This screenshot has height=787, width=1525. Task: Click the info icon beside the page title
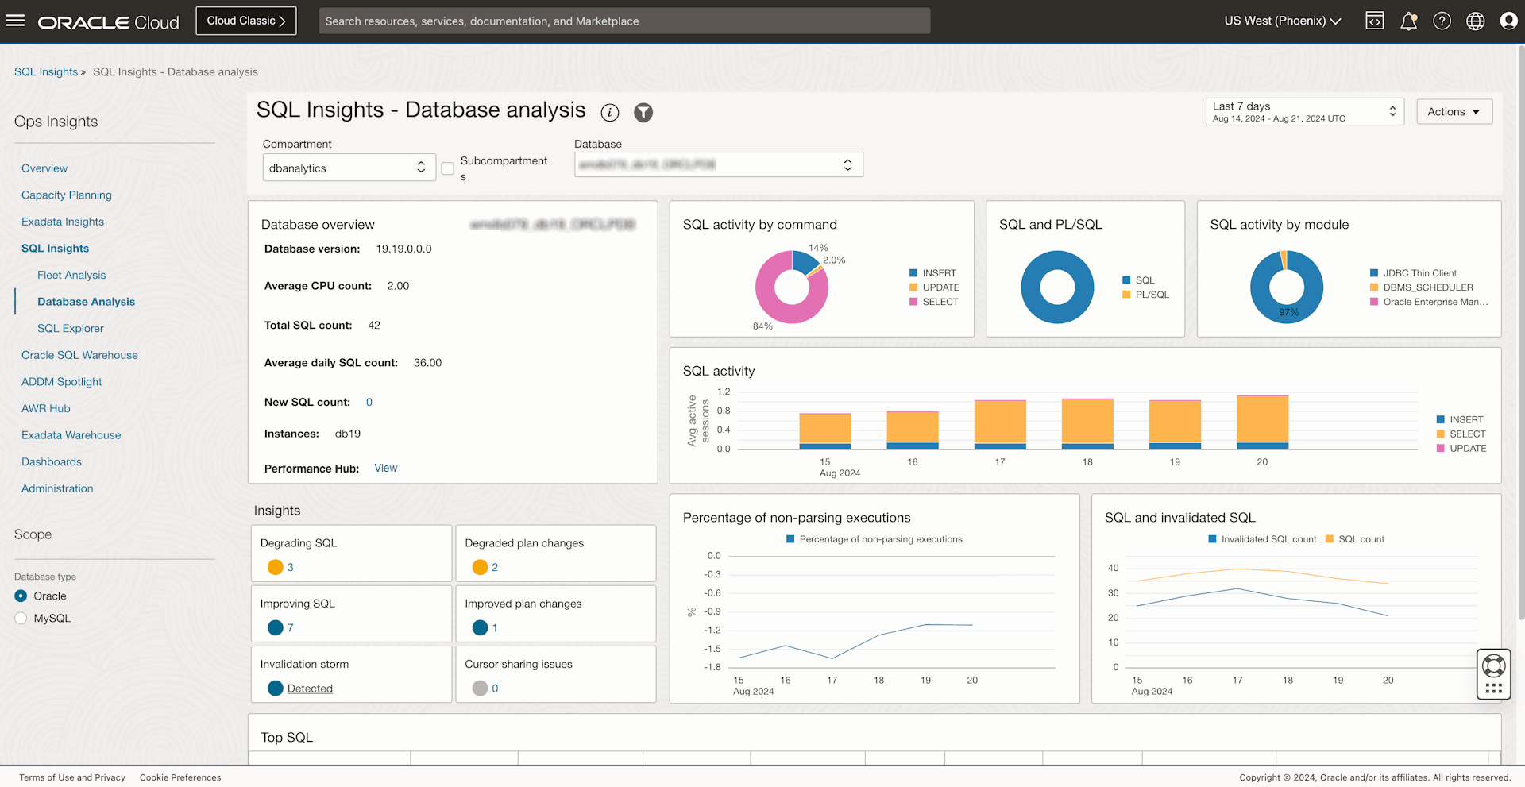coord(609,113)
